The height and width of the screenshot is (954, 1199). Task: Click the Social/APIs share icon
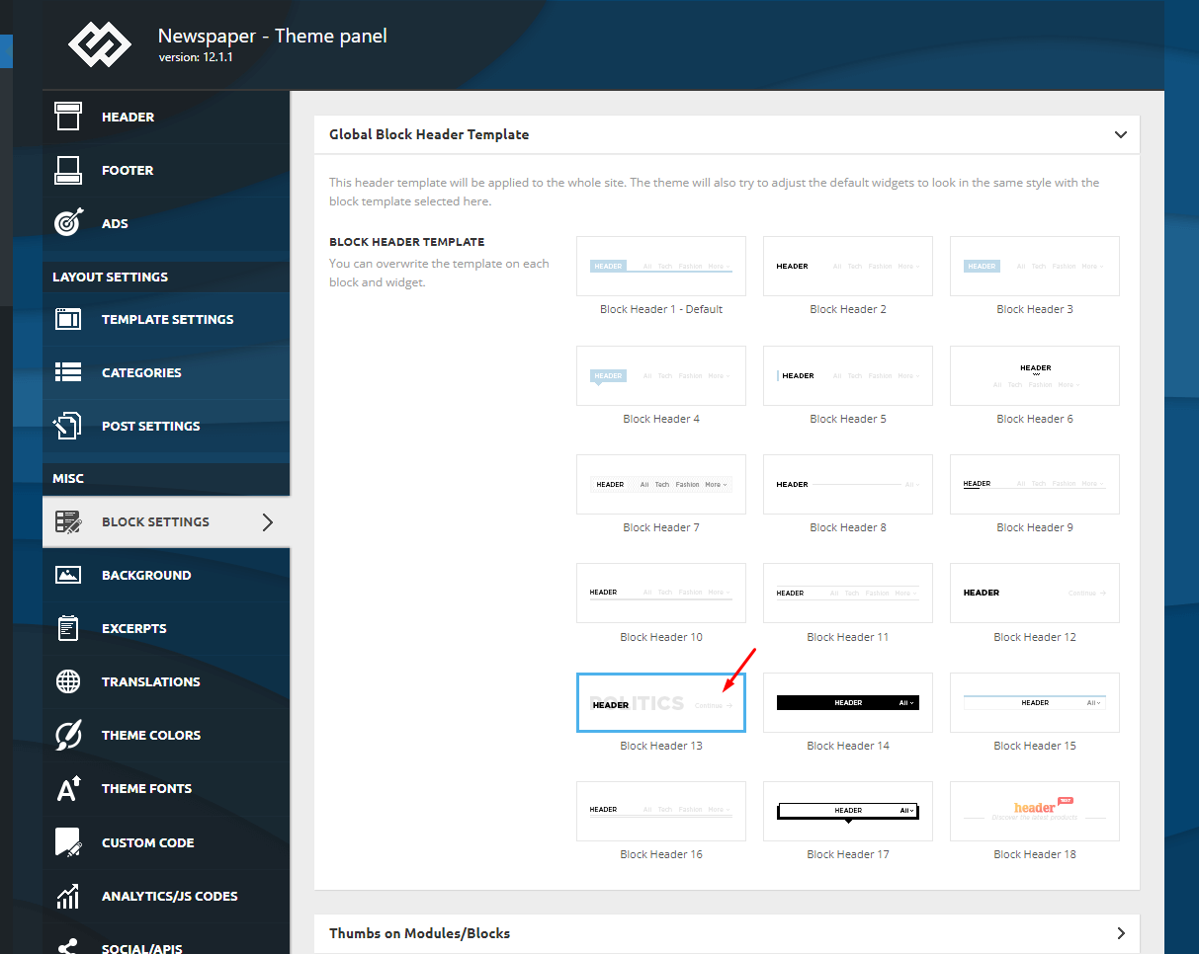point(67,946)
